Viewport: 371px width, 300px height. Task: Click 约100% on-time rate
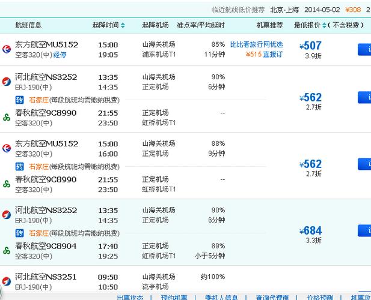coord(213,277)
